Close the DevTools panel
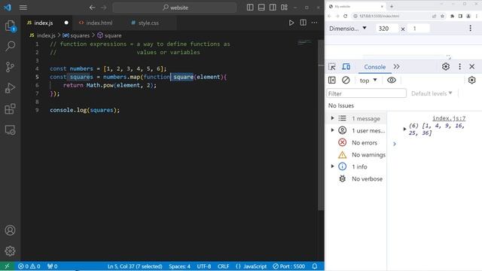The width and height of the screenshot is (482, 271). (472, 67)
